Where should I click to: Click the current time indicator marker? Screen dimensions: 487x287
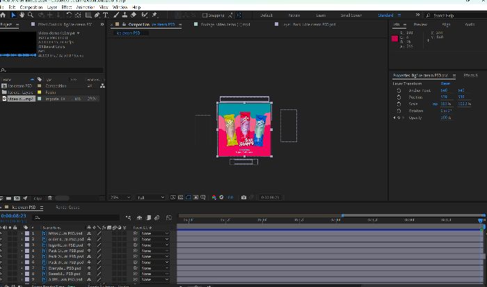(x=481, y=220)
